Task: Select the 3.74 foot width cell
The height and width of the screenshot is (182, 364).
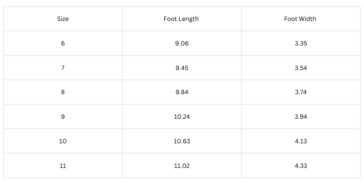Action: pos(300,92)
